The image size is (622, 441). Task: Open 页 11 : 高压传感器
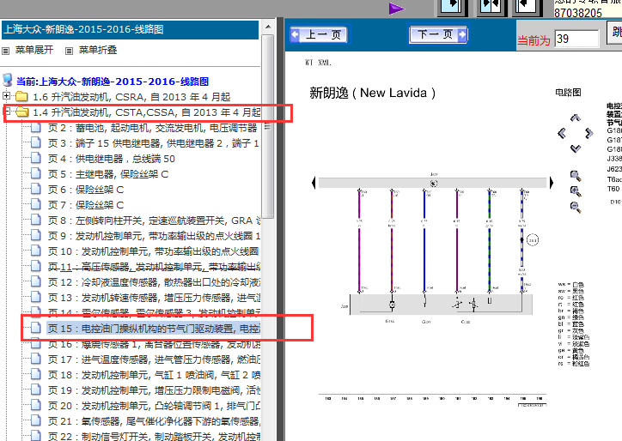point(154,267)
